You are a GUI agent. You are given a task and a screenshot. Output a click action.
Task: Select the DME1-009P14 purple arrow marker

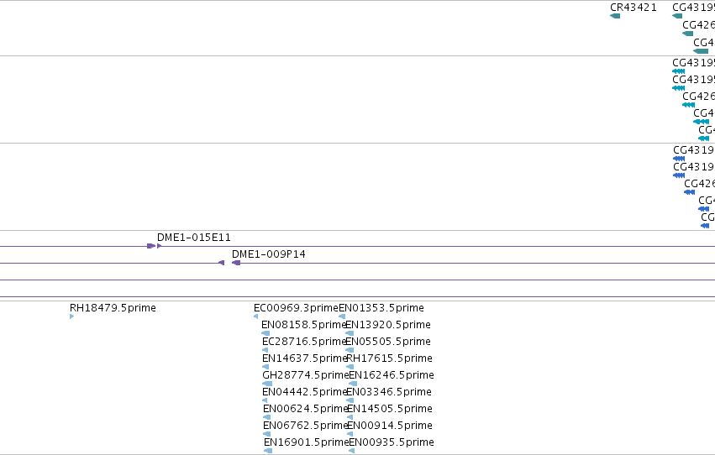tap(236, 263)
